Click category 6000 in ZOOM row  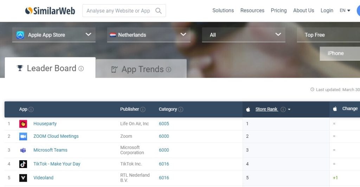click(164, 136)
